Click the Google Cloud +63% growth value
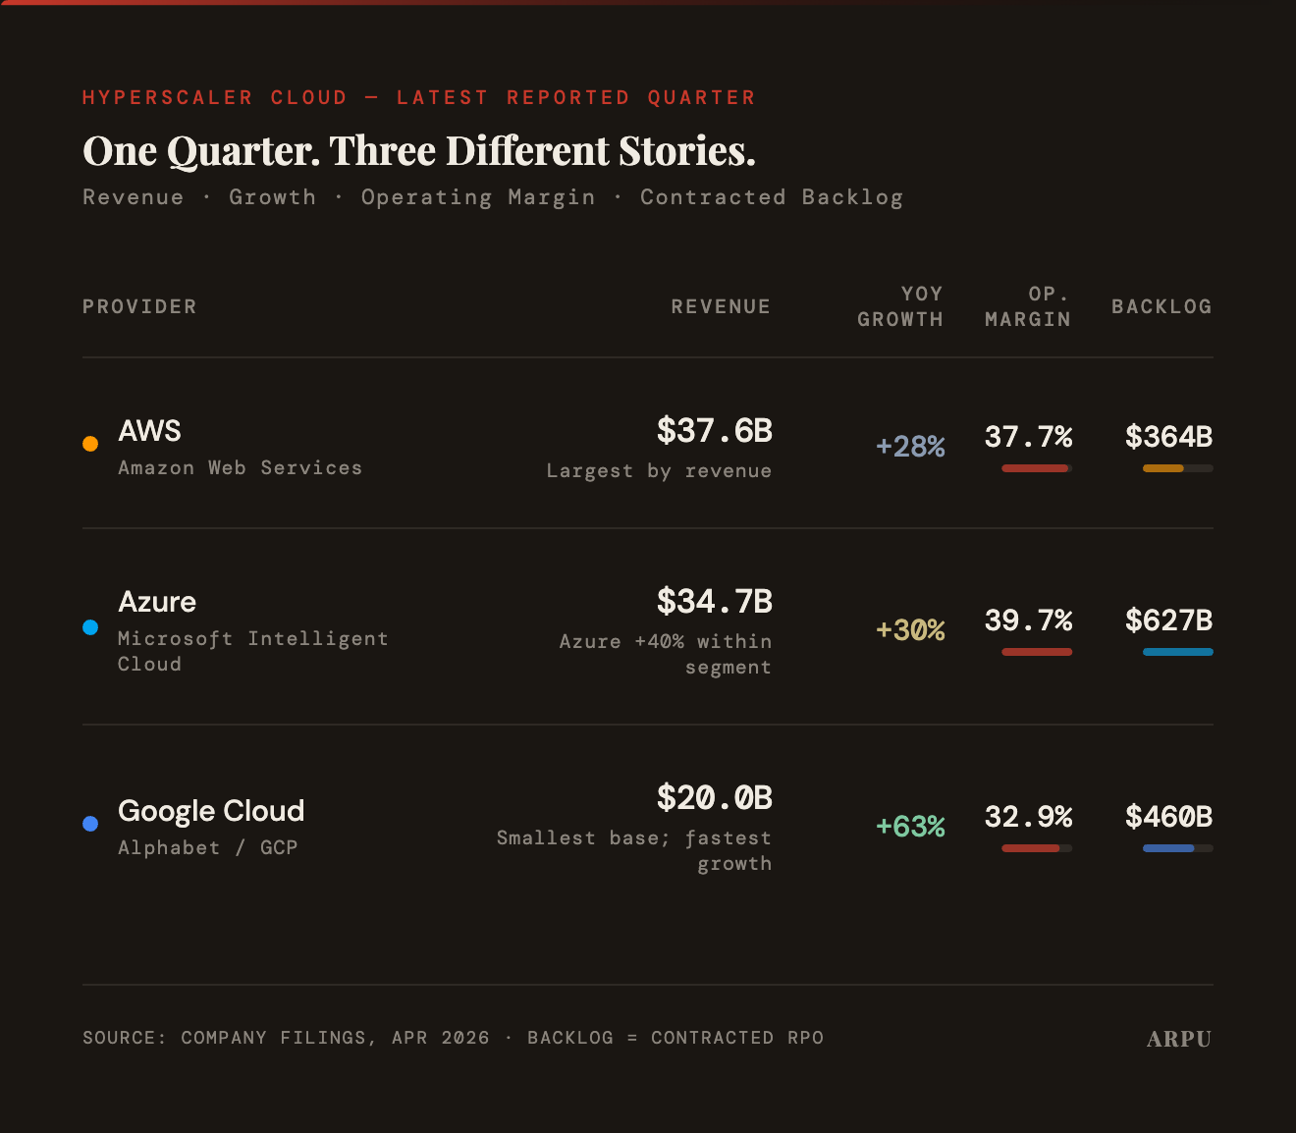This screenshot has width=1296, height=1133. pos(910,826)
